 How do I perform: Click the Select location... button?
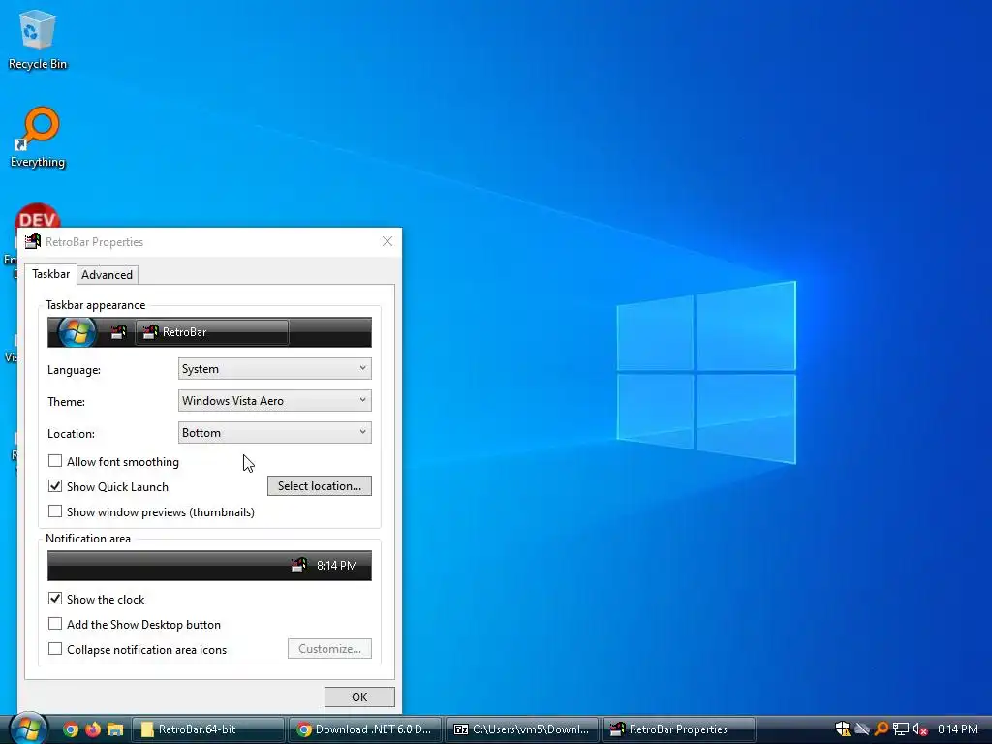click(320, 486)
